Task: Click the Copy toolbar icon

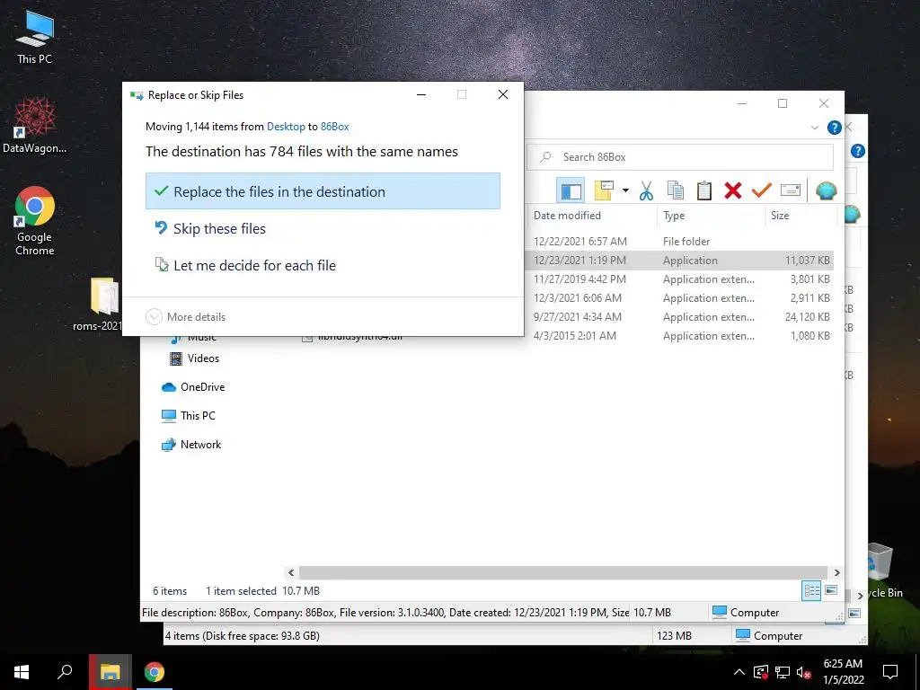Action: pos(676,190)
